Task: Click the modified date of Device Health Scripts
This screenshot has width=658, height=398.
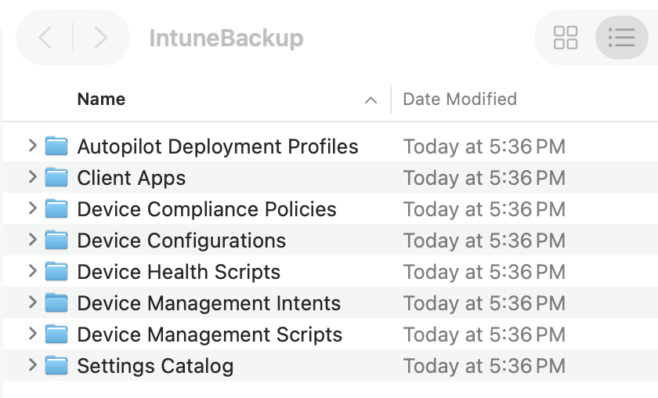Action: [484, 272]
